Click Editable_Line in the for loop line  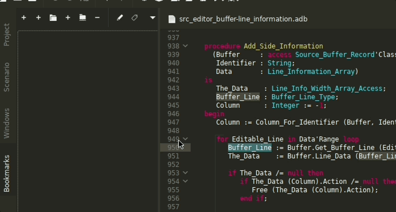pyautogui.click(x=257, y=139)
